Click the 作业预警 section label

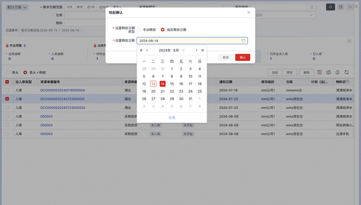click(x=16, y=45)
